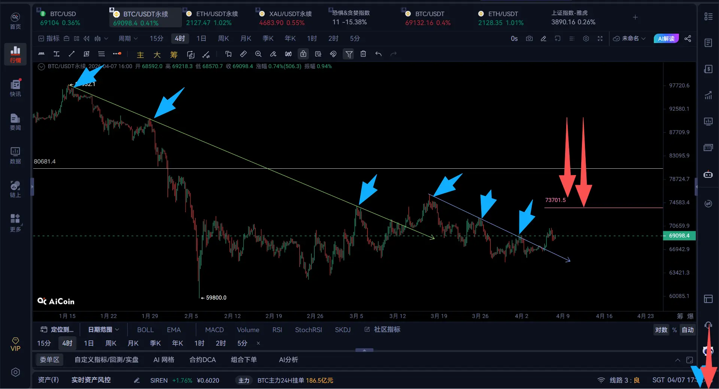Switch to the ETH/USDT永续 ticker tab

coord(212,18)
